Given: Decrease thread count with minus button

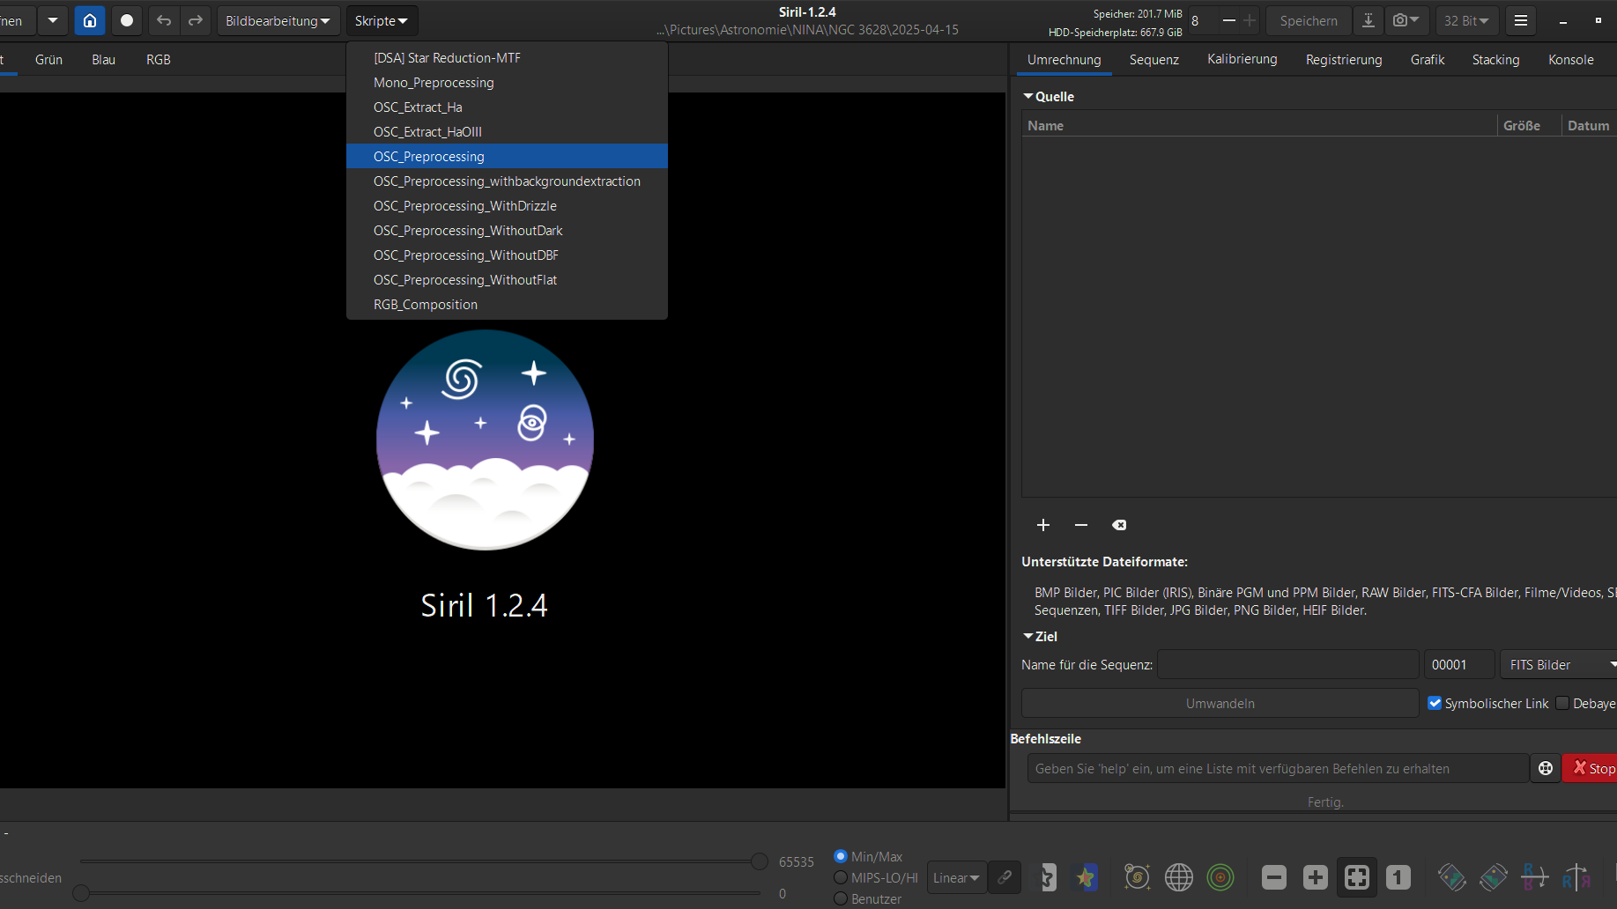Looking at the screenshot, I should click(x=1228, y=20).
